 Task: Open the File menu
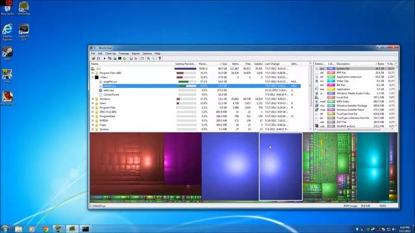click(x=93, y=53)
